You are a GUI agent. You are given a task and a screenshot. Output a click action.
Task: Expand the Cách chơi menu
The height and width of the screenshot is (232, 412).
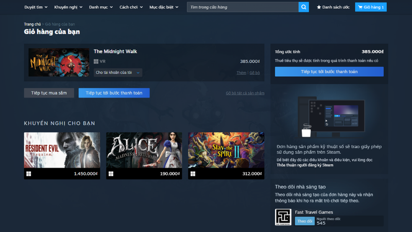(x=131, y=7)
